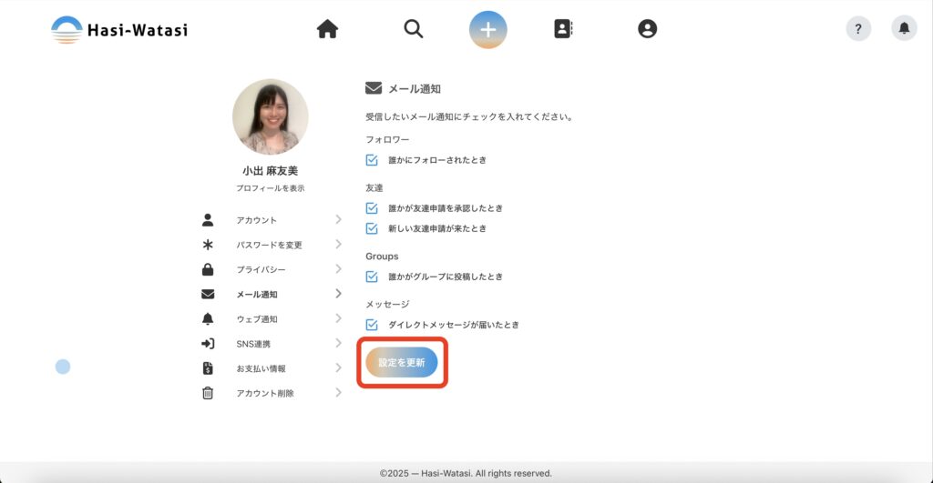Viewport: 933px width, 483px height.
Task: Expand the ウェブ通知 row chevron
Action: pos(338,318)
